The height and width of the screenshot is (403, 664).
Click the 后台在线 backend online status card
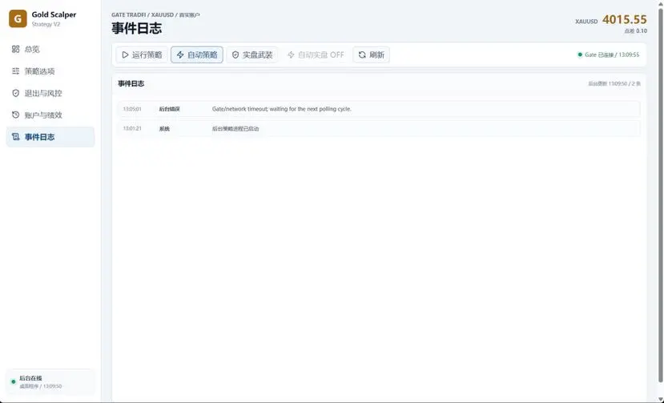(x=50, y=382)
